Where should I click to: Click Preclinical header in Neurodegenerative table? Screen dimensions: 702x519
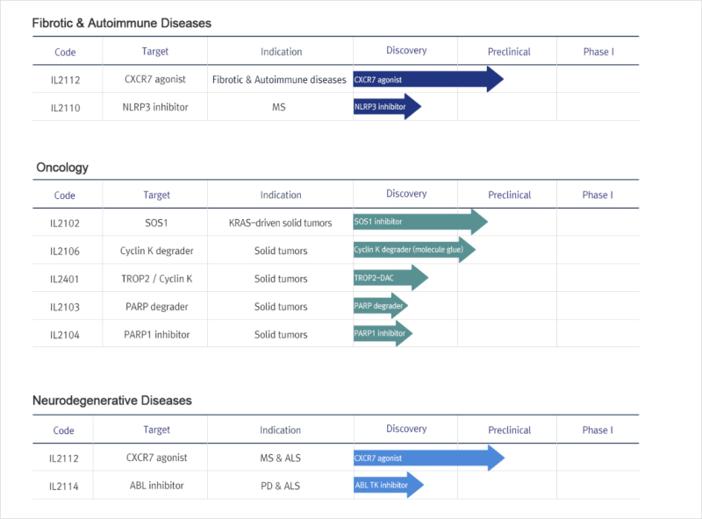(x=509, y=430)
